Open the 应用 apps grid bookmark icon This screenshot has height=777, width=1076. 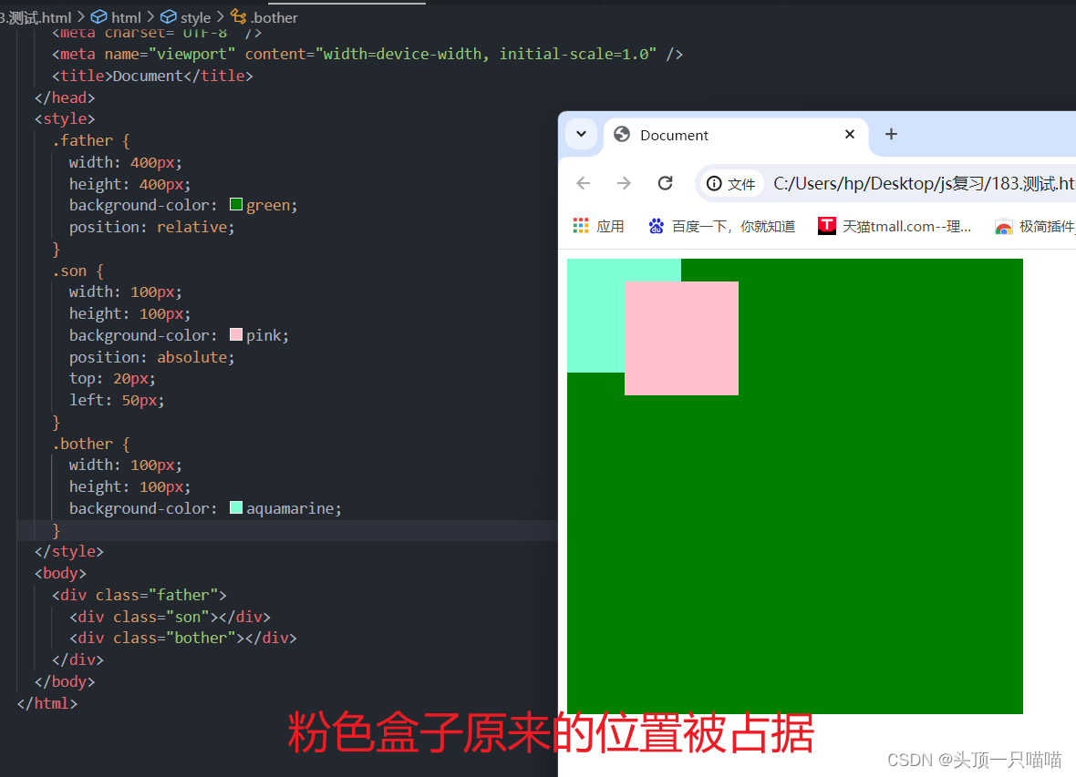[x=581, y=225]
